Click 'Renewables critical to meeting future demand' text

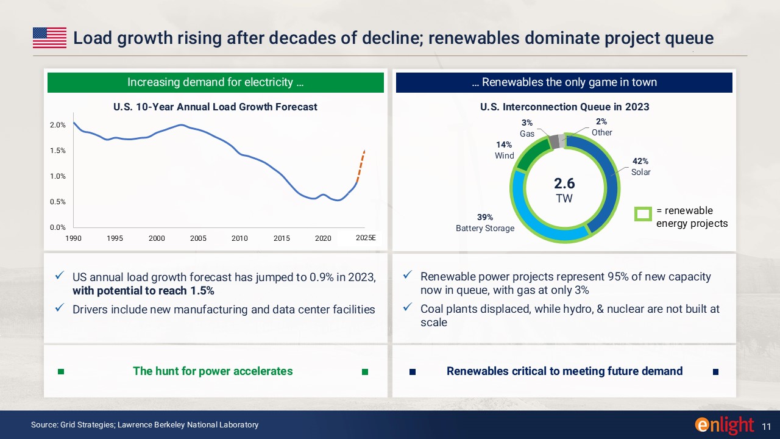click(x=564, y=371)
